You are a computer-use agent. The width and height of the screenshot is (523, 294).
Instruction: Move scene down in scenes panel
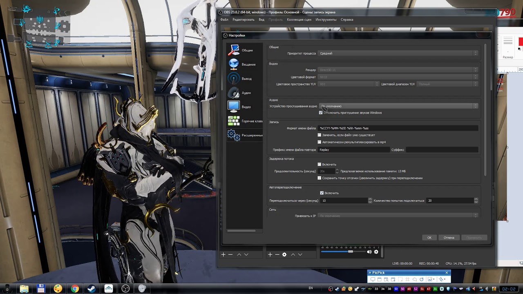coord(246,254)
